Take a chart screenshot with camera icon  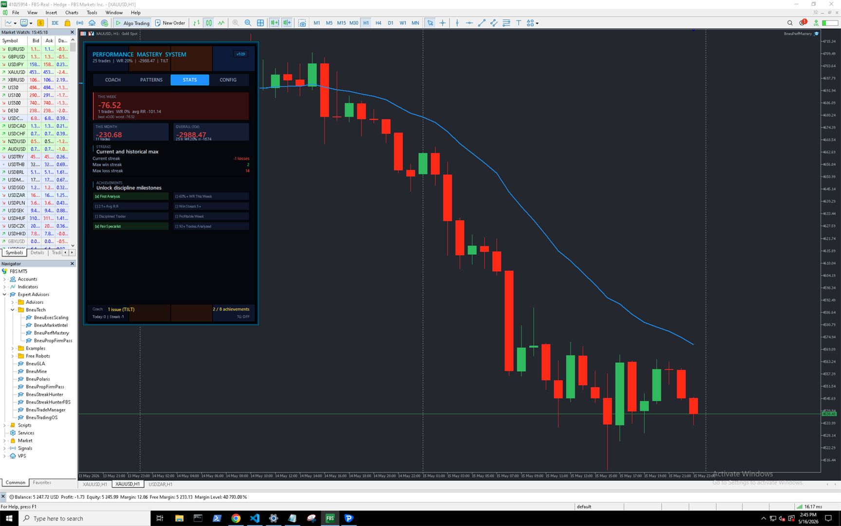(x=302, y=23)
